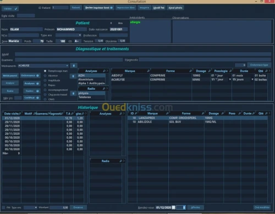Select the Aluminium entry in the Analyses list
This screenshot has height=214, width=275.
[x=92, y=79]
